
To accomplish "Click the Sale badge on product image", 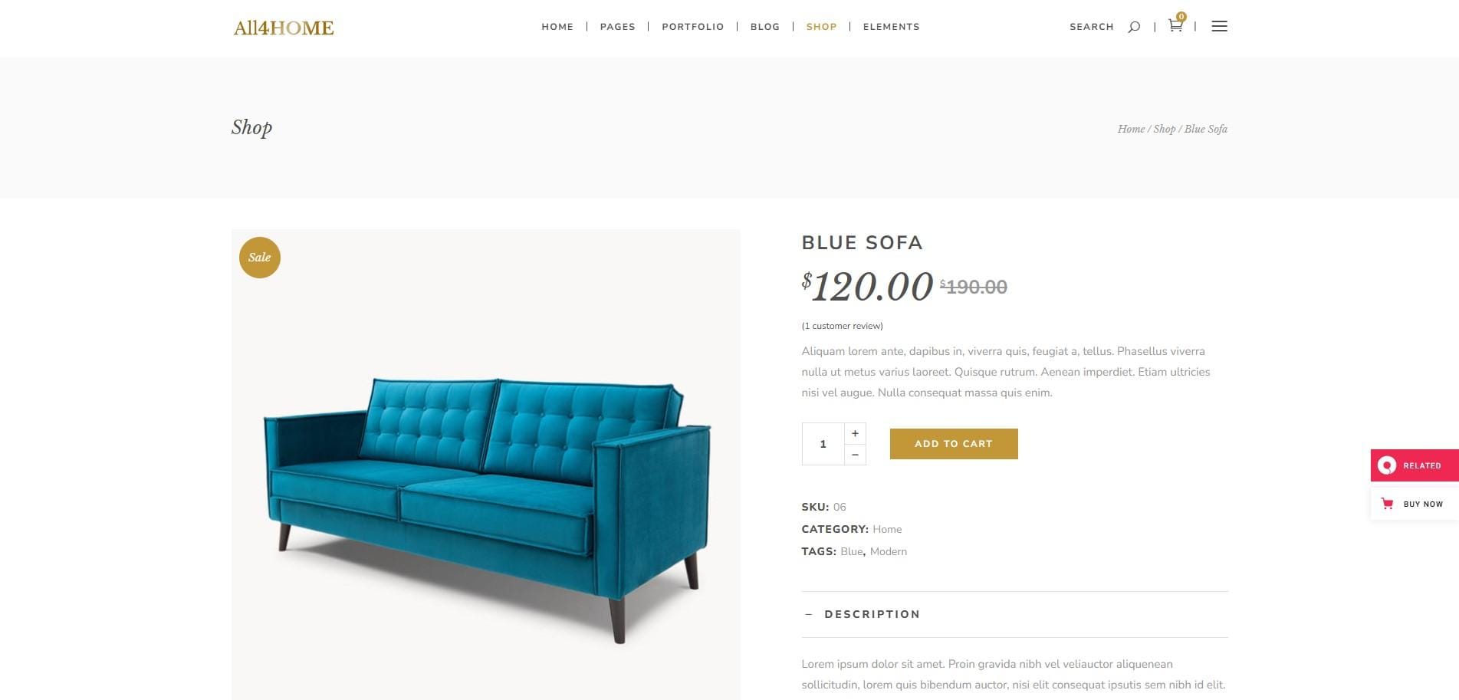I will coord(260,258).
